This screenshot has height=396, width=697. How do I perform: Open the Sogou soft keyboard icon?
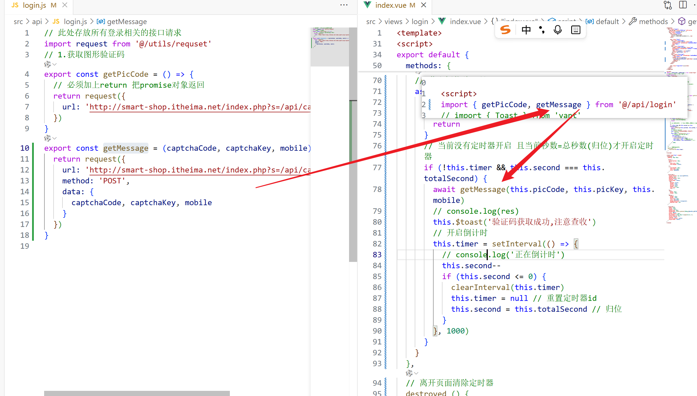[575, 30]
